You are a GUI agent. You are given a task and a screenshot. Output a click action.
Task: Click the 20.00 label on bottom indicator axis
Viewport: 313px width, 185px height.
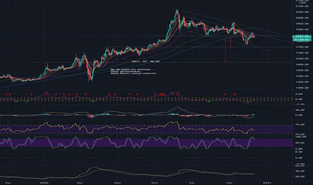tap(300, 177)
